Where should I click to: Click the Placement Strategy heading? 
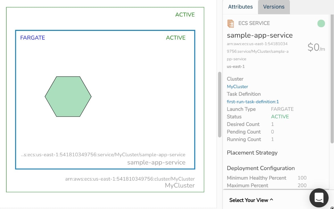[x=252, y=153]
